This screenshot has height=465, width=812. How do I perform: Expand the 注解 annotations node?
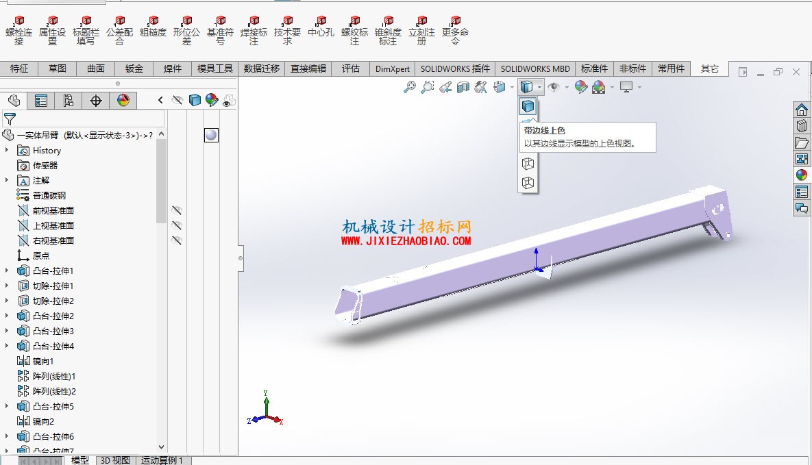coord(7,180)
